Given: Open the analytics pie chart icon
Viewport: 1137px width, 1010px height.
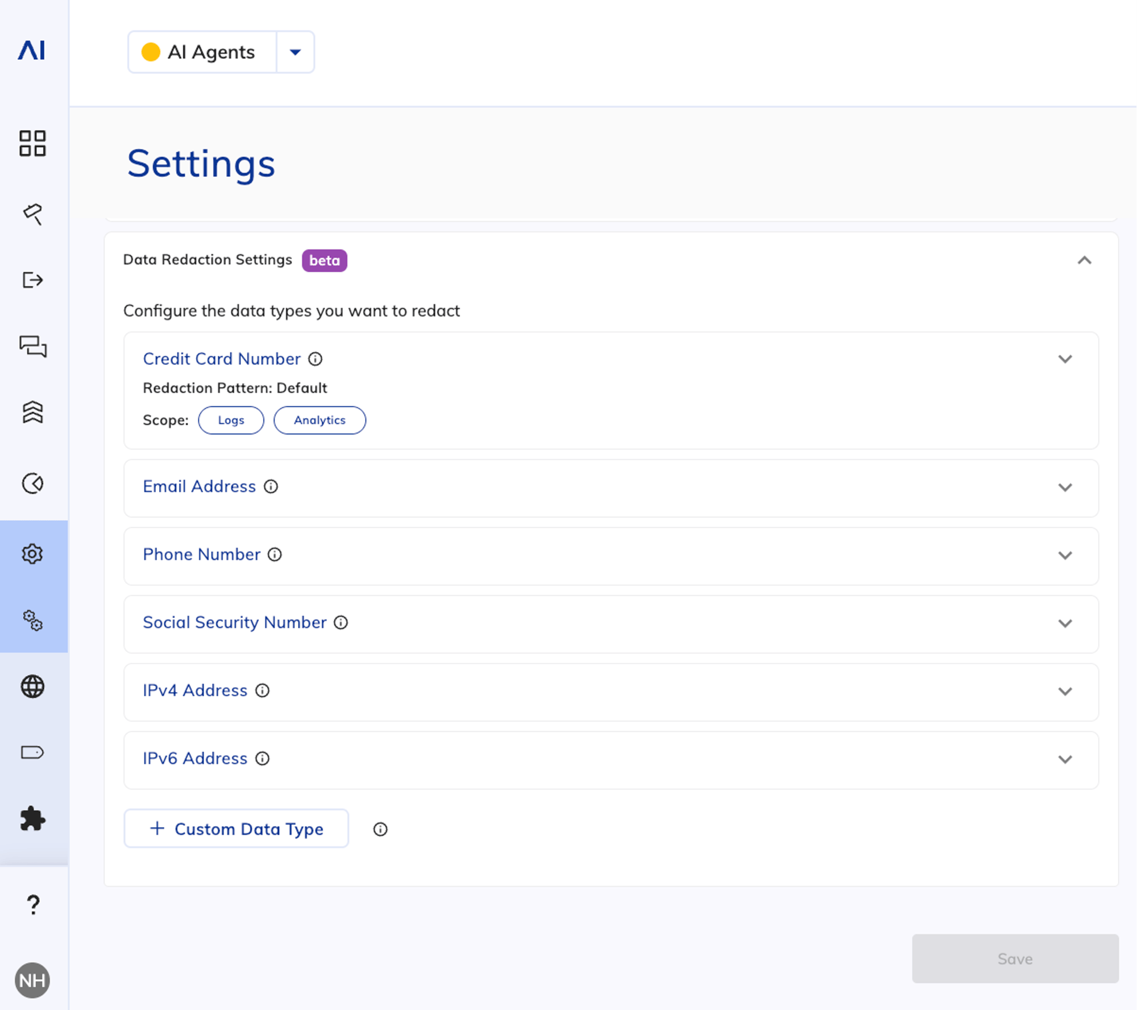Looking at the screenshot, I should pos(33,484).
